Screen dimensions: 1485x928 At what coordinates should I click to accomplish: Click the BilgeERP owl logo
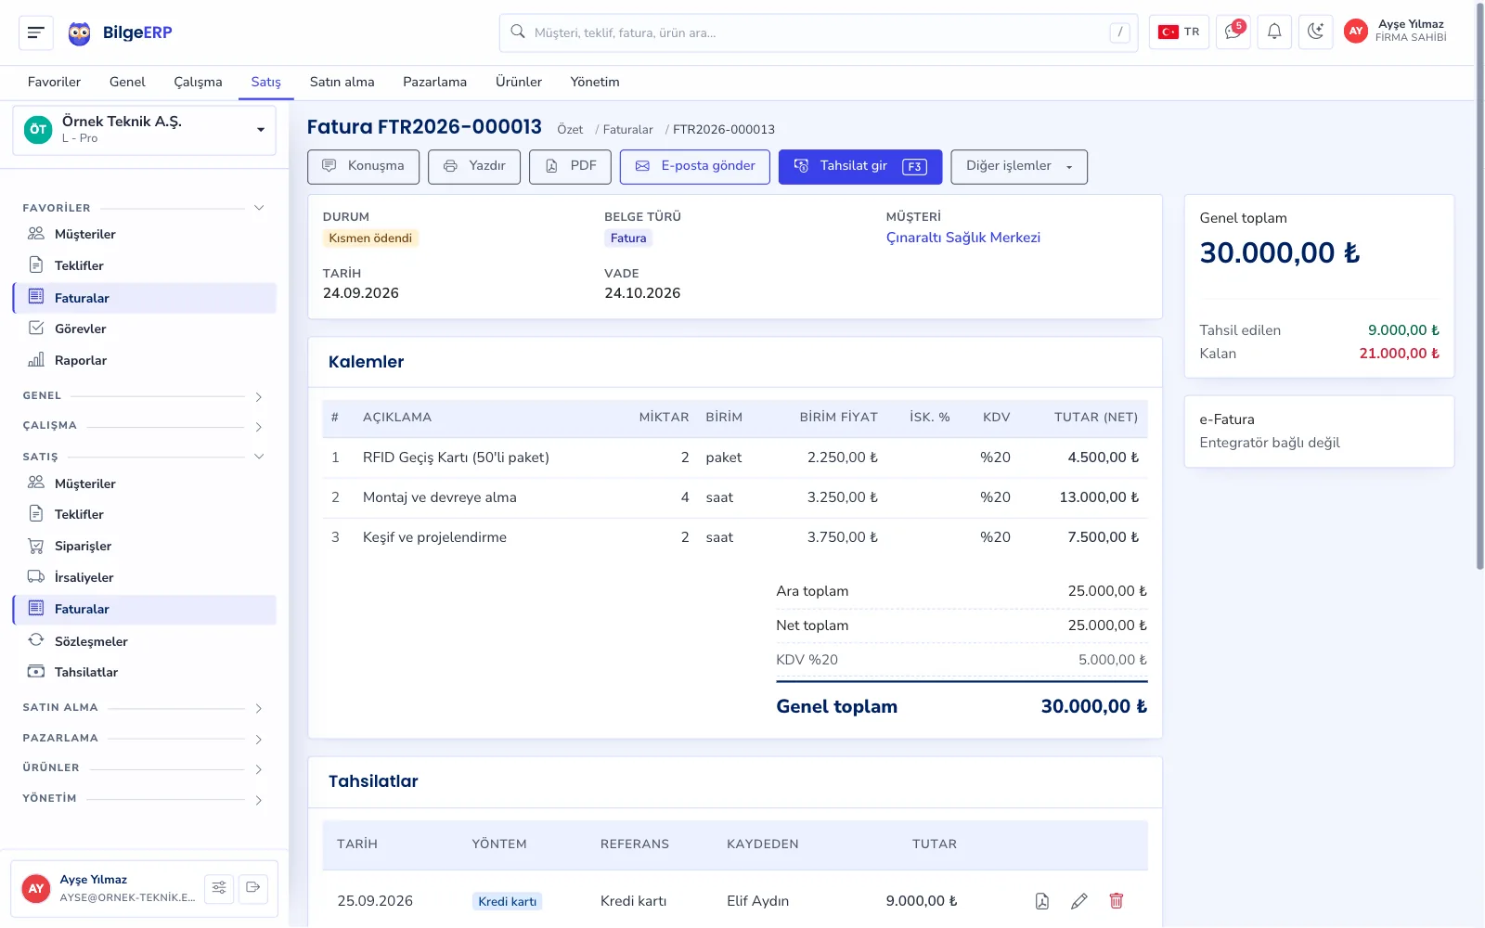(x=80, y=33)
